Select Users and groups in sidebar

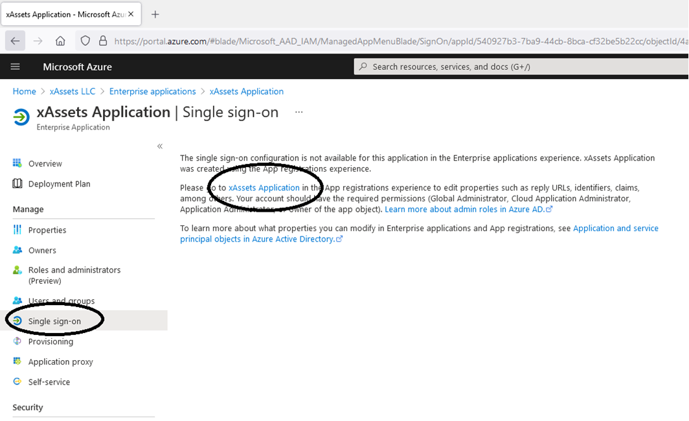click(62, 301)
